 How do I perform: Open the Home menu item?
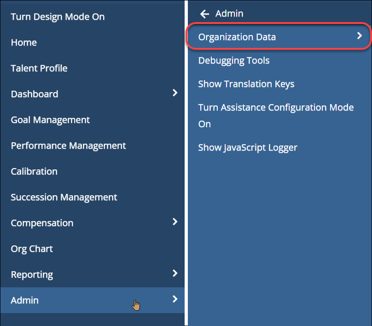[24, 42]
